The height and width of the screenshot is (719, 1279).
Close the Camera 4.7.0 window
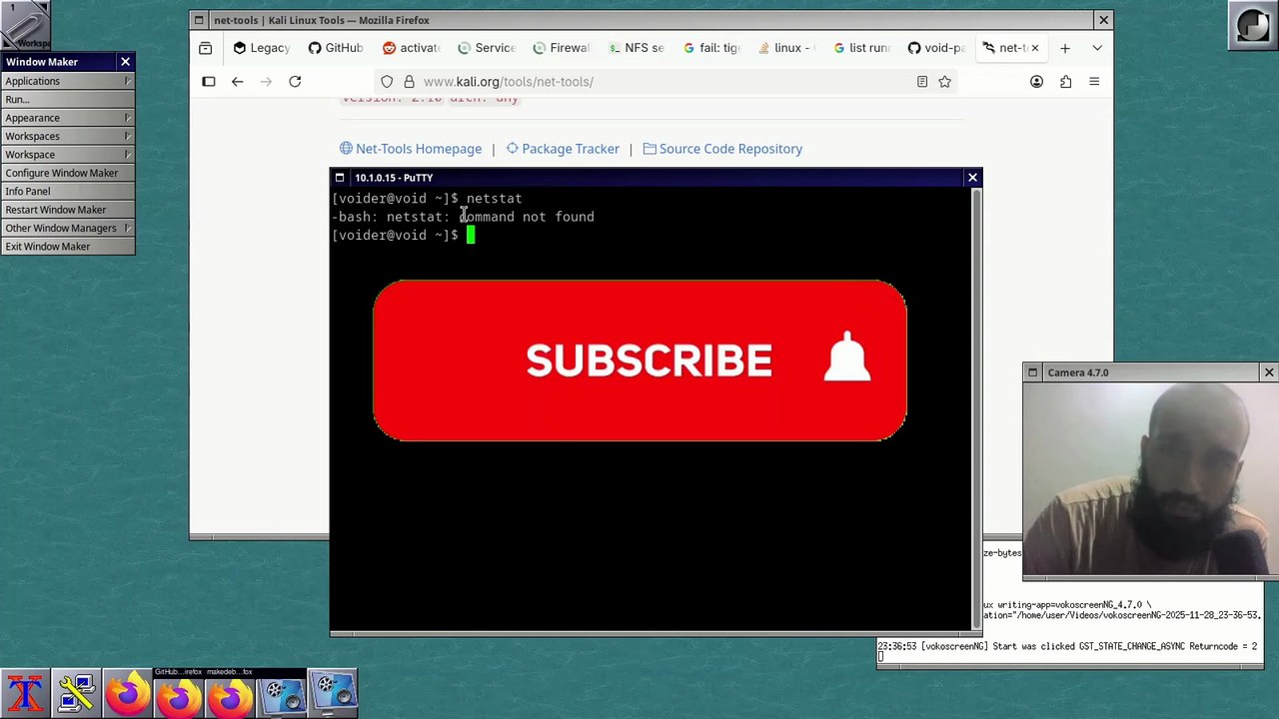tap(1268, 372)
